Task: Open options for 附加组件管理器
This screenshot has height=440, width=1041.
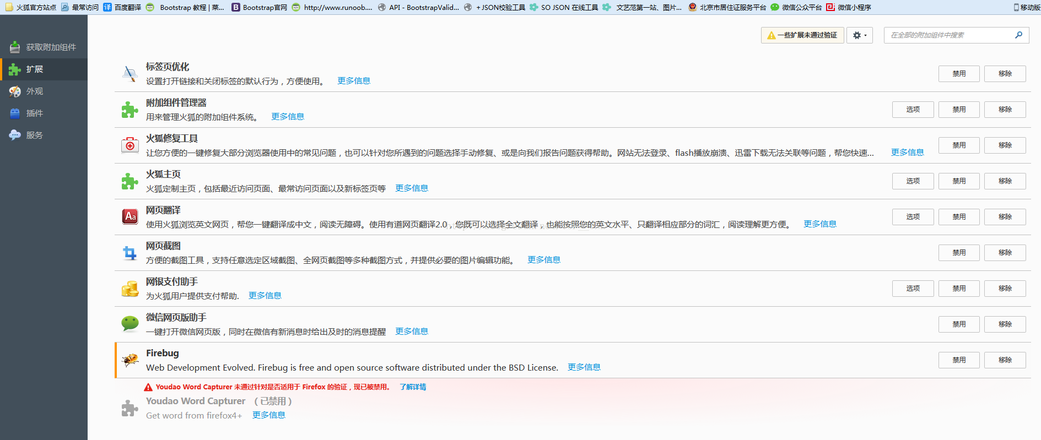Action: pyautogui.click(x=913, y=110)
